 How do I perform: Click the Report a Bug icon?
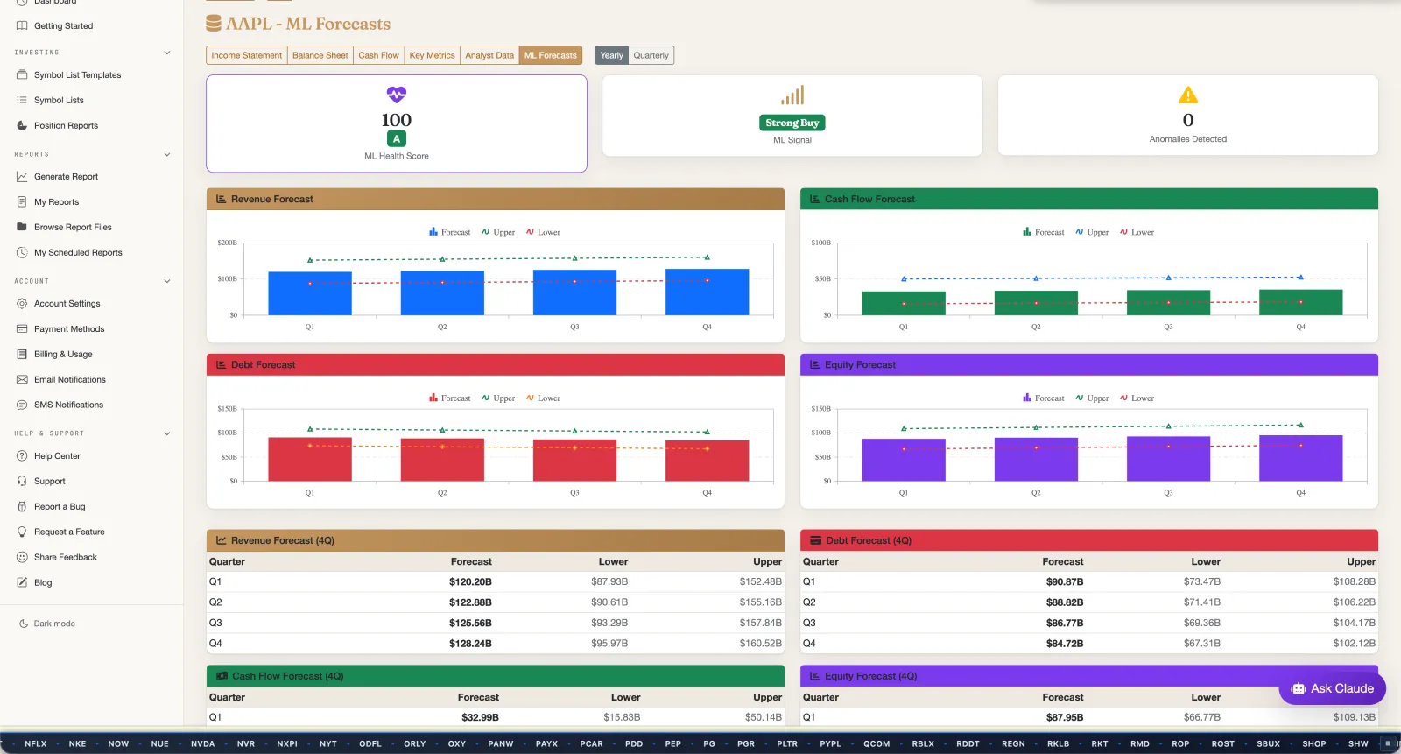[22, 506]
